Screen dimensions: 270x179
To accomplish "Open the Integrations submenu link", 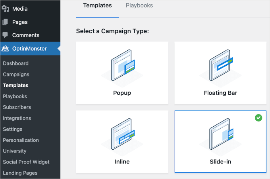I will pos(17,118).
